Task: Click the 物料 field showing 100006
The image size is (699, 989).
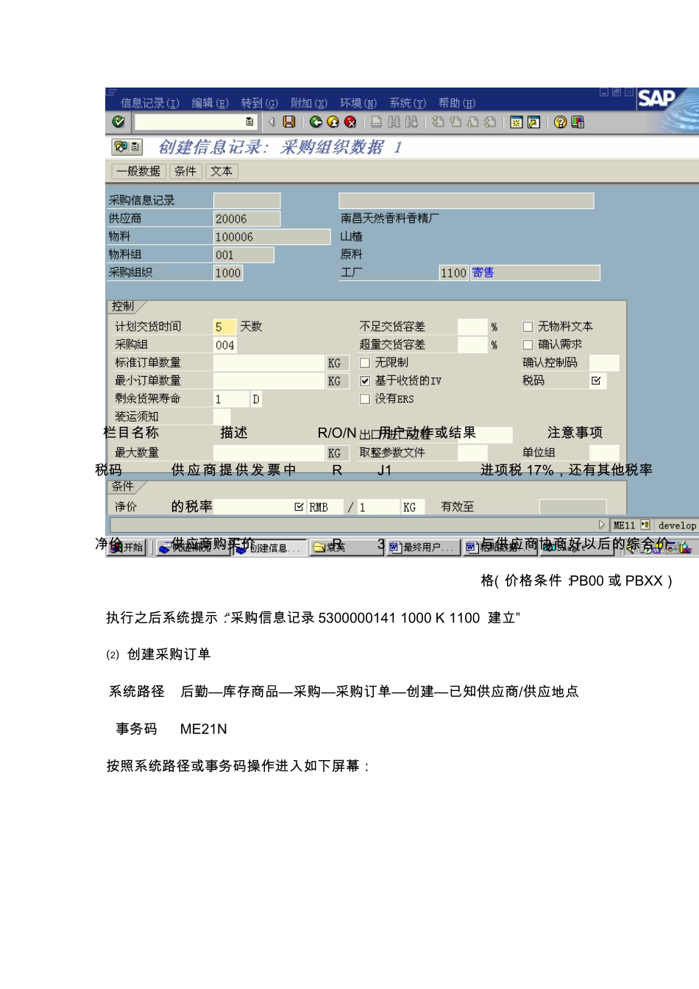Action: pyautogui.click(x=272, y=237)
